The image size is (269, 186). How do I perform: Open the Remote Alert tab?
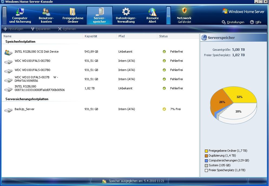coord(153,16)
